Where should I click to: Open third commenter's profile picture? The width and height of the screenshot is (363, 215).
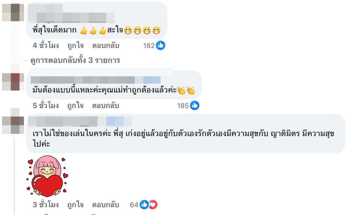pyautogui.click(x=13, y=125)
